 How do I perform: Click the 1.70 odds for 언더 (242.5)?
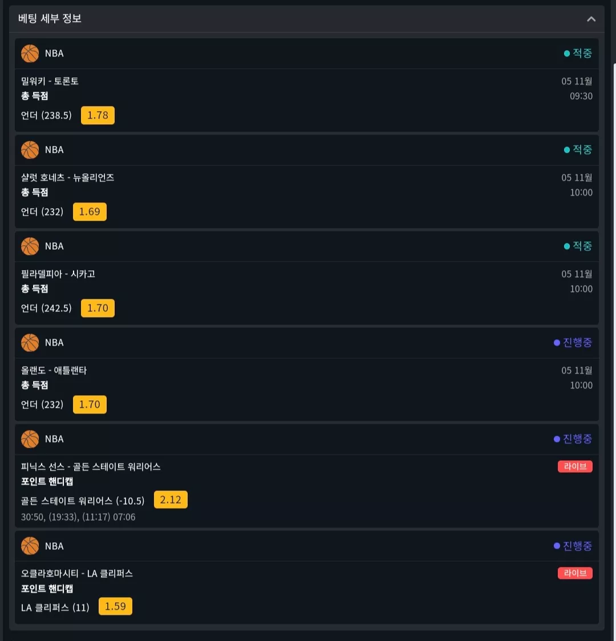pyautogui.click(x=98, y=308)
